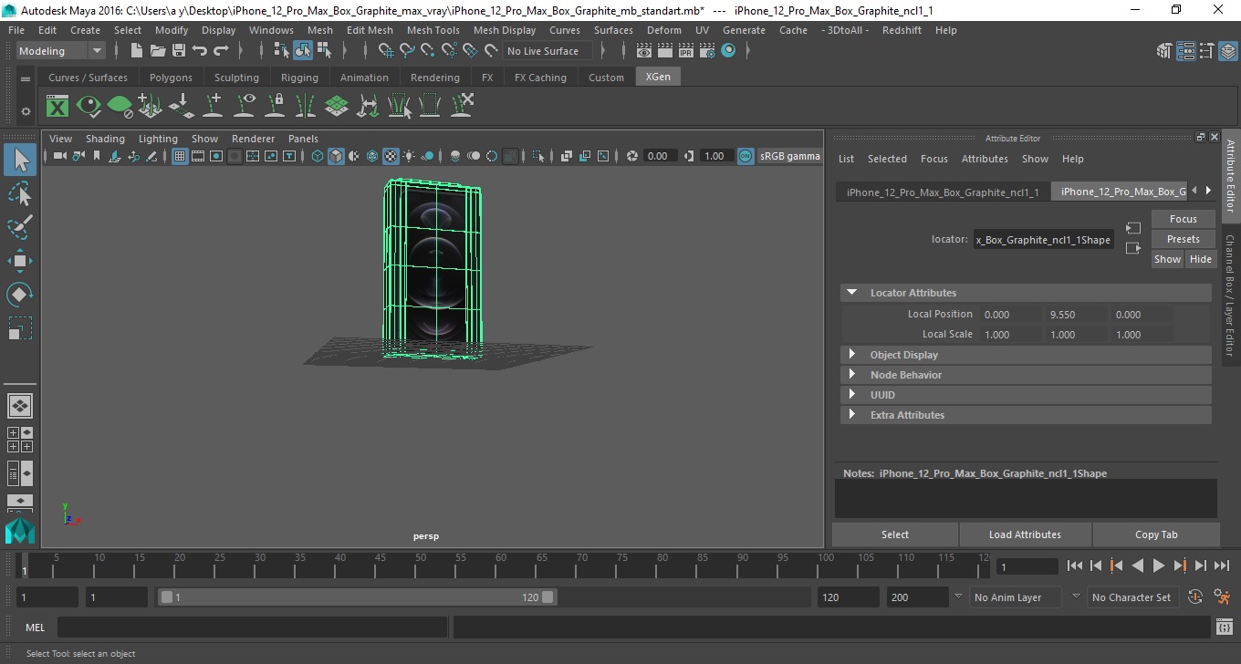The height and width of the screenshot is (664, 1241).
Task: Expand the Node Behavior section
Action: point(851,375)
